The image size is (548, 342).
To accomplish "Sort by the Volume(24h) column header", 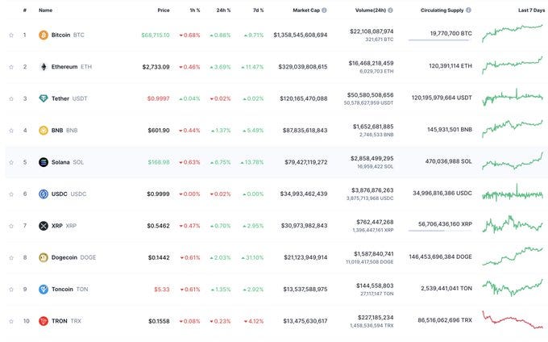I will point(371,10).
